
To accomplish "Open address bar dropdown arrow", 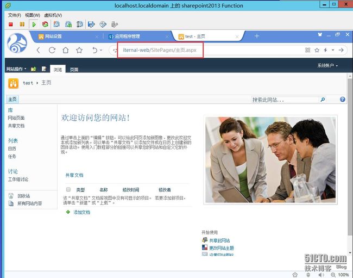I will tap(333, 50).
